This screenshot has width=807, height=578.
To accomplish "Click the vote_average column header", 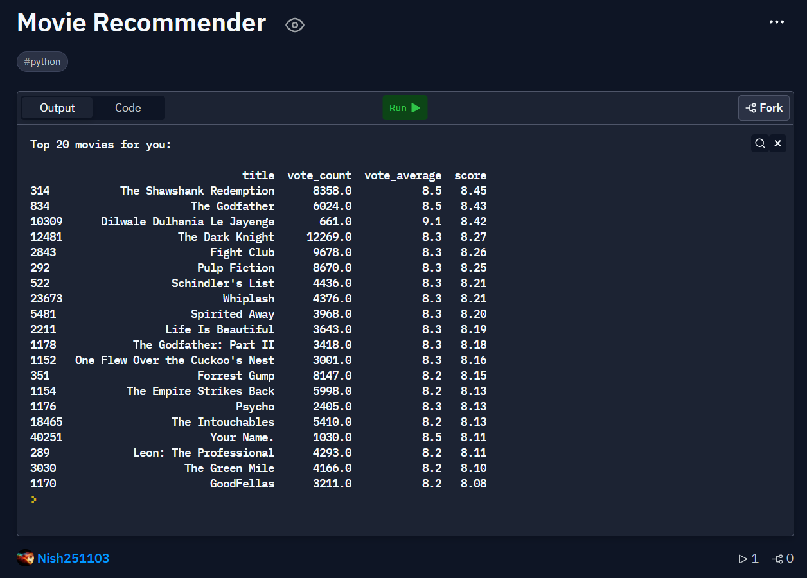I will click(403, 175).
